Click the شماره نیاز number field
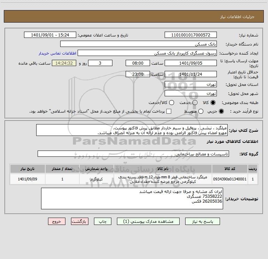This screenshot has width=268, height=259. [x=190, y=35]
